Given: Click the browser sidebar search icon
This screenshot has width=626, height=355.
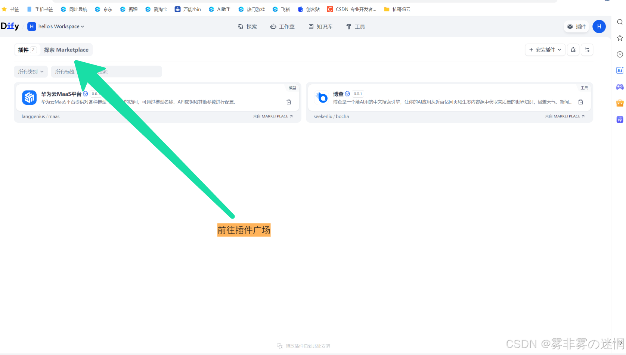Looking at the screenshot, I should (x=620, y=22).
